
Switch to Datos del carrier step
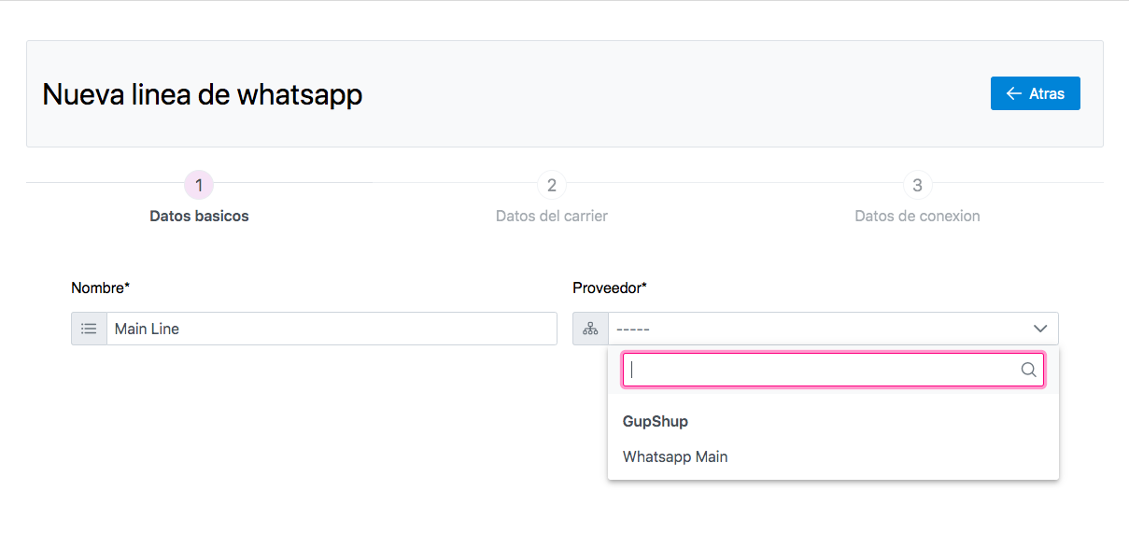tap(552, 216)
